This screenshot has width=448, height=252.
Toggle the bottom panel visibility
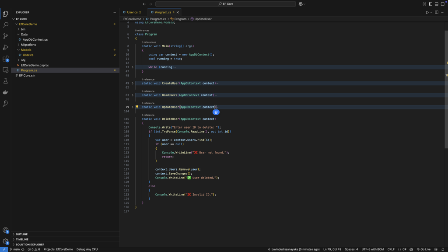pyautogui.click(x=437, y=4)
